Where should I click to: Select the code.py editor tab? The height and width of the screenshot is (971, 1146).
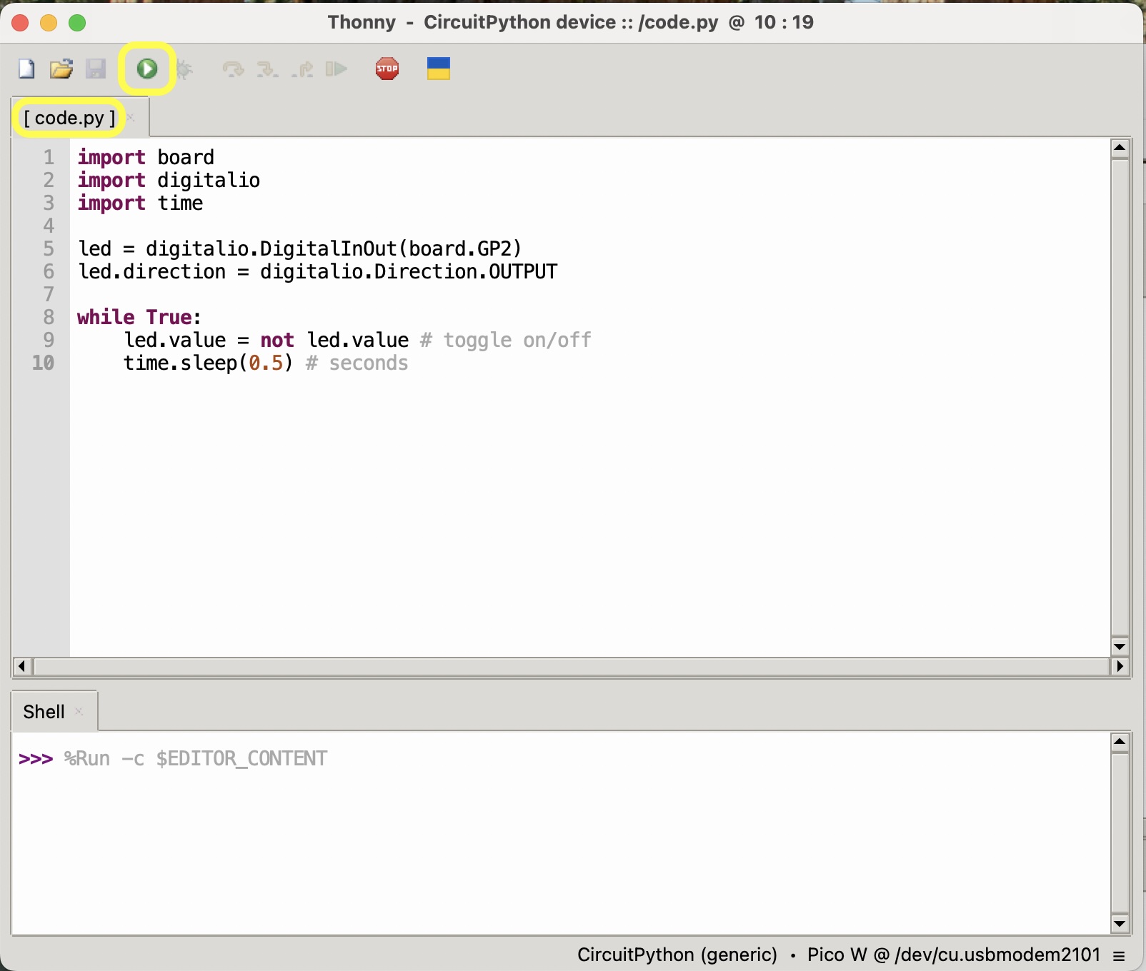[69, 118]
